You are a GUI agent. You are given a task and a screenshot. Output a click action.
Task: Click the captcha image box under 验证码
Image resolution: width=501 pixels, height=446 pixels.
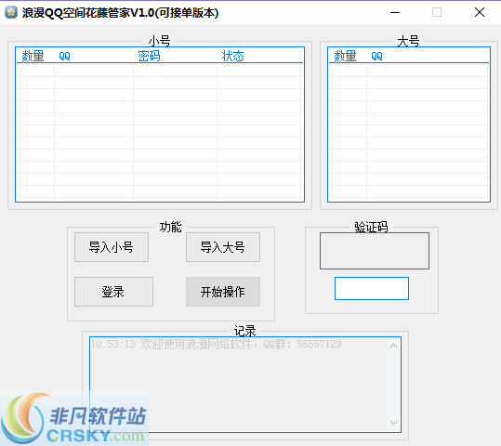click(375, 251)
